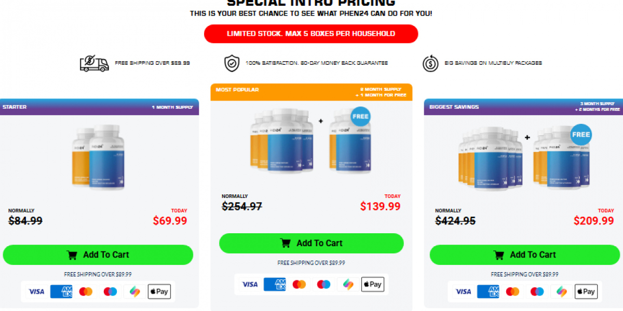Click the multibuy savings dollar icon
Image resolution: width=623 pixels, height=311 pixels.
pyautogui.click(x=430, y=63)
